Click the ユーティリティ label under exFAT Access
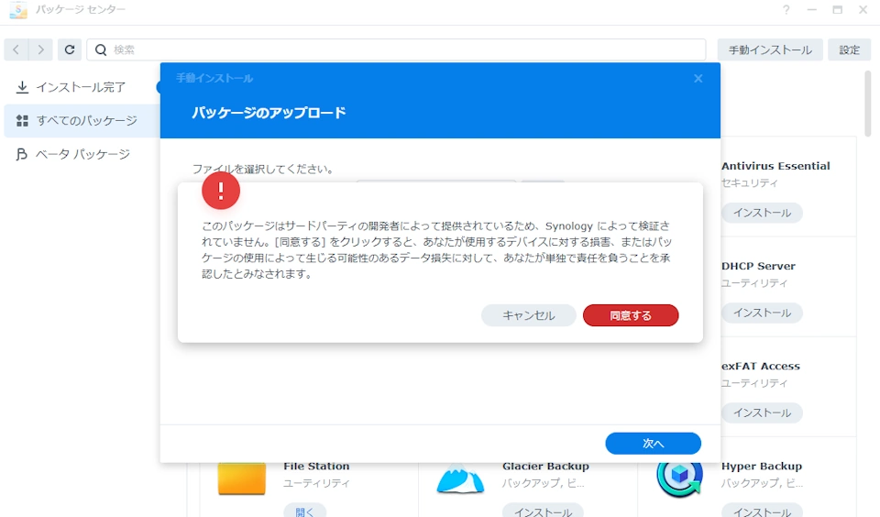The image size is (880, 517). [754, 383]
